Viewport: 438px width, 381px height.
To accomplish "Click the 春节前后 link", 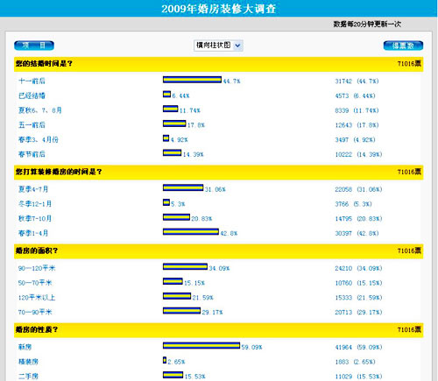I will coord(32,154).
